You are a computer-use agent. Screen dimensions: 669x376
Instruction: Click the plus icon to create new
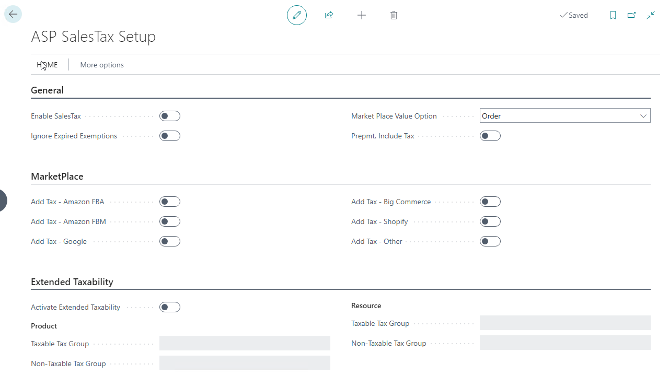pyautogui.click(x=362, y=15)
